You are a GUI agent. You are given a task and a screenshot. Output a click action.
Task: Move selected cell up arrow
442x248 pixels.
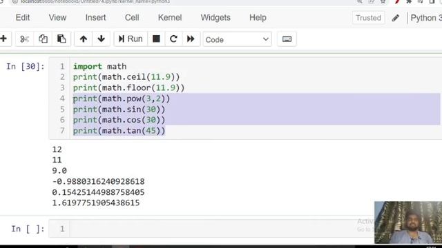click(83, 39)
